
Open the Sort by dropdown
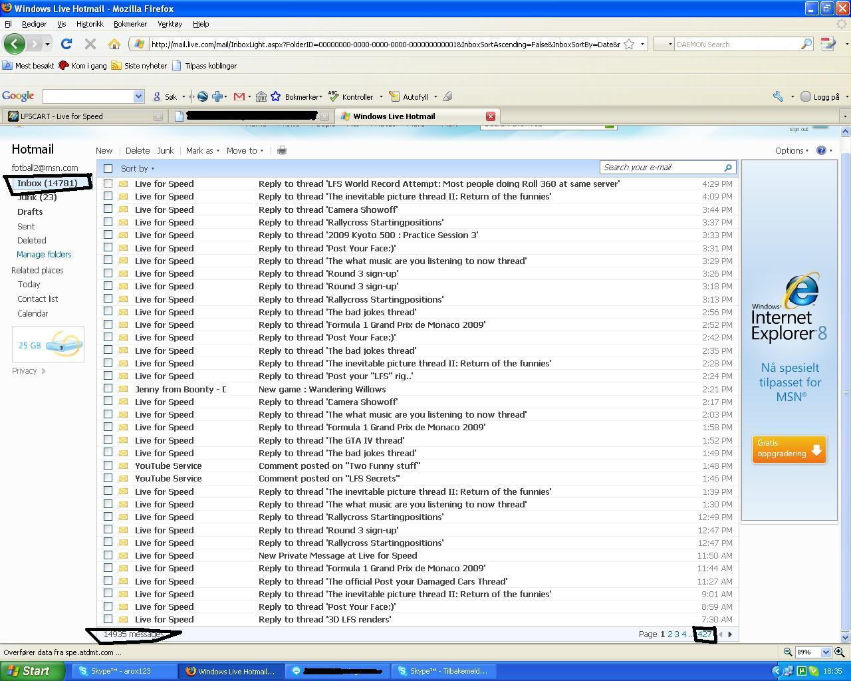pos(137,168)
